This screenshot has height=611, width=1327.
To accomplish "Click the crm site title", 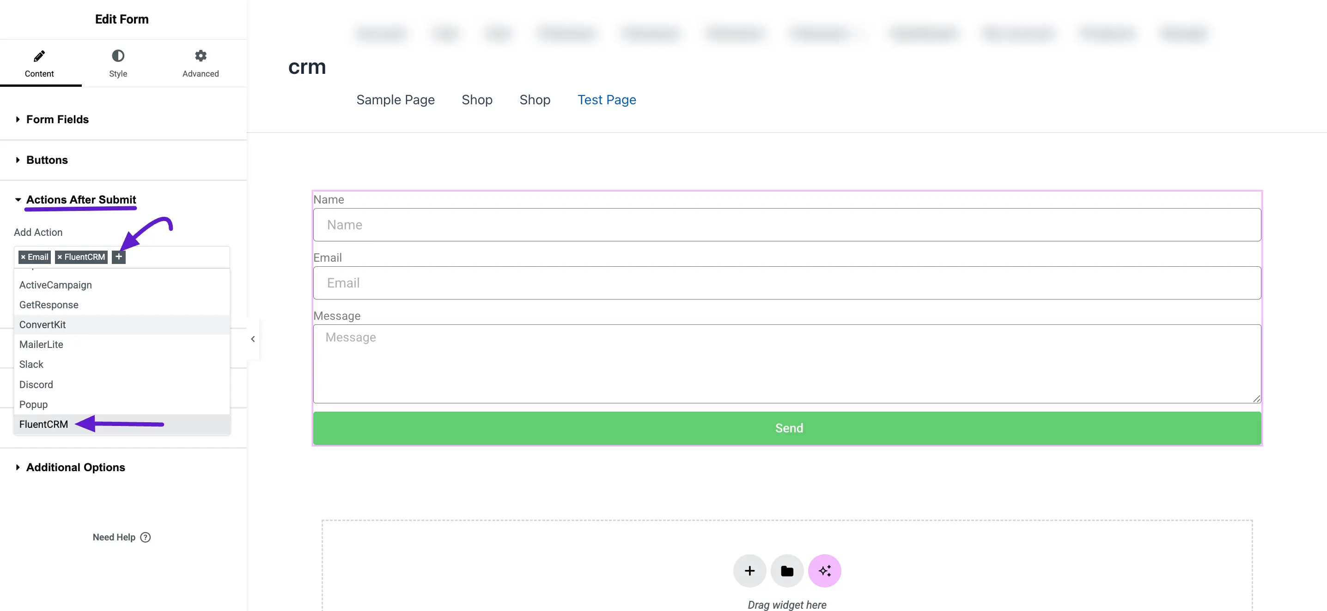I will point(307,67).
